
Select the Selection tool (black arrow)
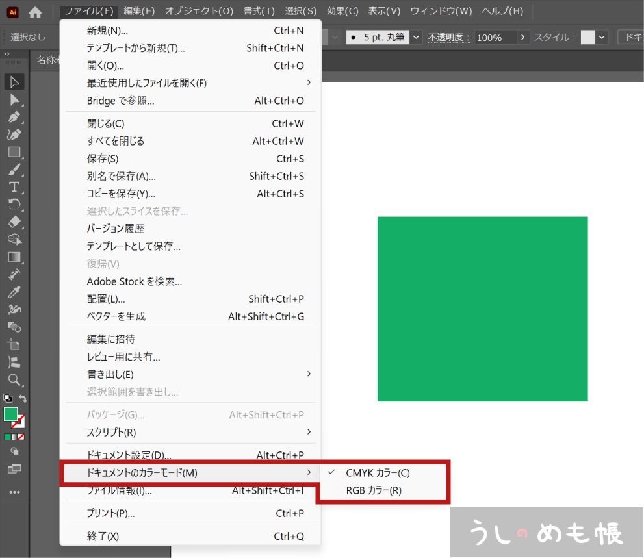click(14, 82)
